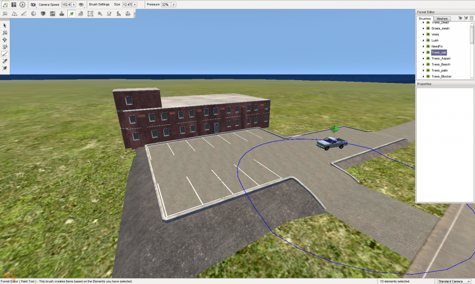Open the Mesh Road Editor icon
The height and width of the screenshot is (284, 475).
(x=81, y=13)
